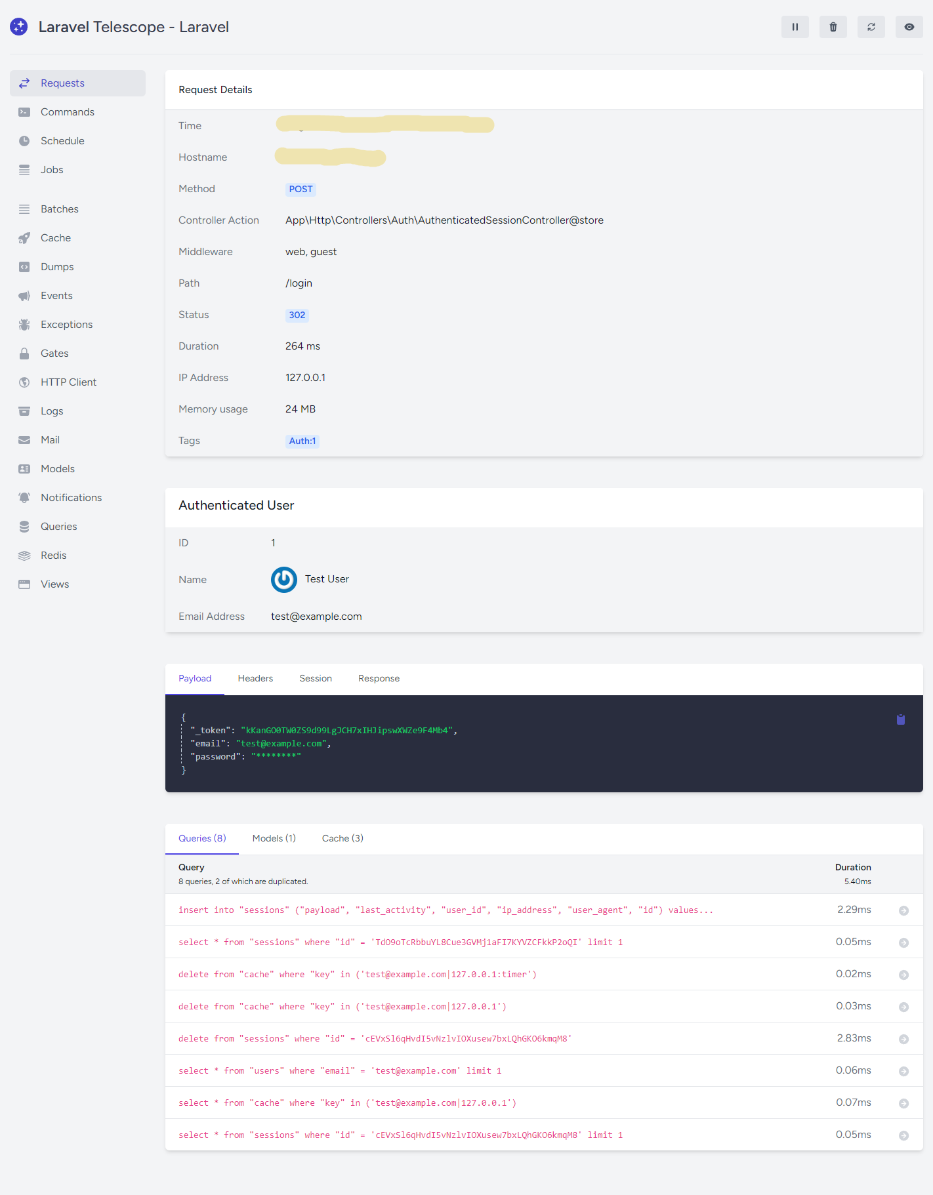Open Batches in the sidebar
The width and height of the screenshot is (933, 1195).
pyautogui.click(x=77, y=209)
